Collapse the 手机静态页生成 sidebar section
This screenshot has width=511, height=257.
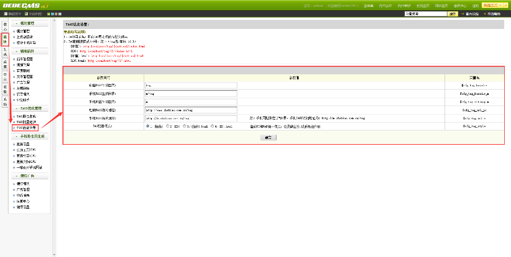pos(30,136)
